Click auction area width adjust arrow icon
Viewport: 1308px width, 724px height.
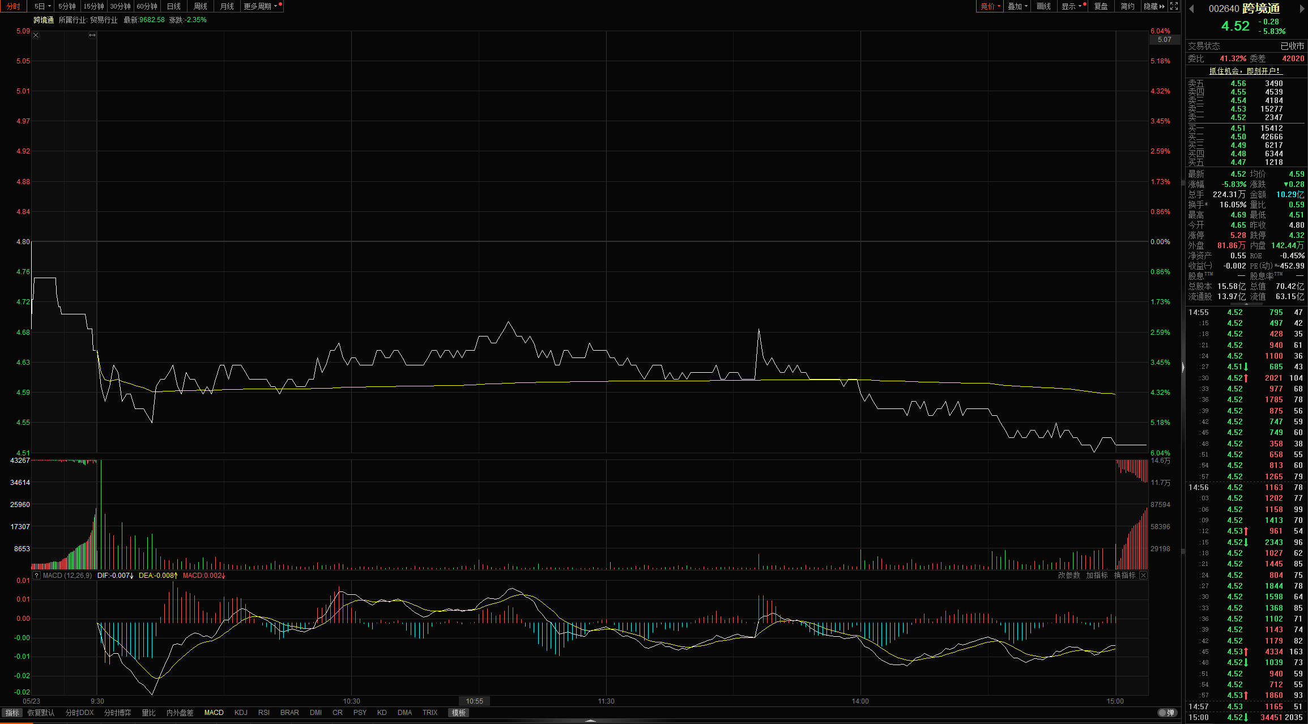tap(92, 35)
